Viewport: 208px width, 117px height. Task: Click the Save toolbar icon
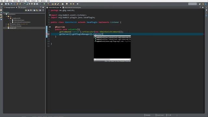coord(6,4)
